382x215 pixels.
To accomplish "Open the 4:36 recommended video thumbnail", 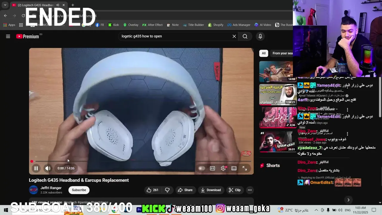I will (x=278, y=117).
